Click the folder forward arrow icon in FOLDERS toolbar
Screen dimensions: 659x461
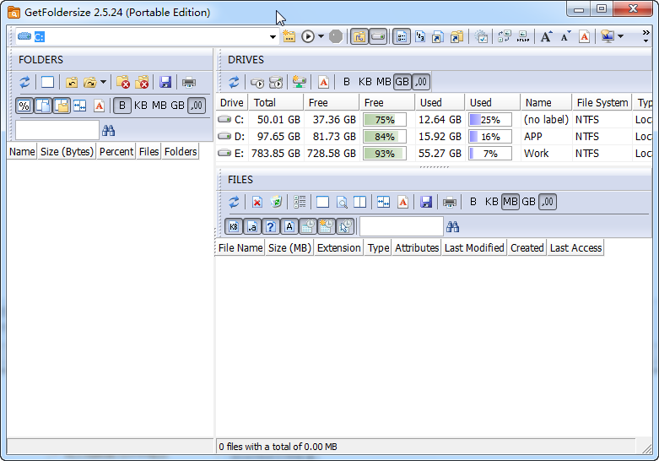coord(90,82)
